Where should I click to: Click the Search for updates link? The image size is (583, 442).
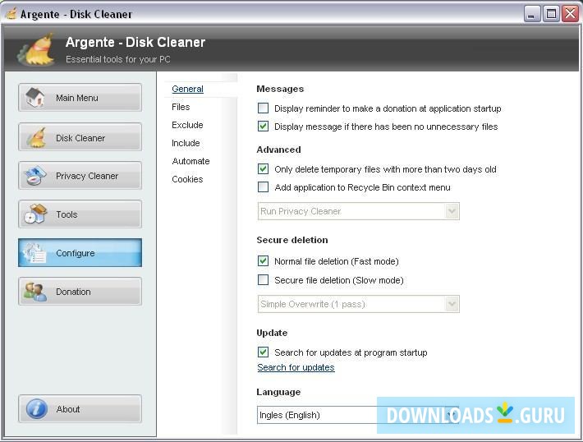tap(296, 367)
